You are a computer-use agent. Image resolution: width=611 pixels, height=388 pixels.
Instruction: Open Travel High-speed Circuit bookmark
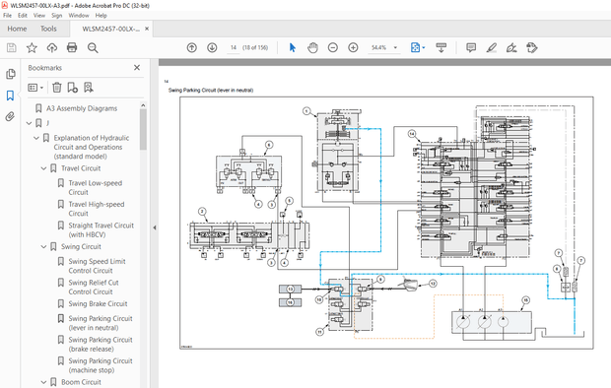[x=97, y=209]
